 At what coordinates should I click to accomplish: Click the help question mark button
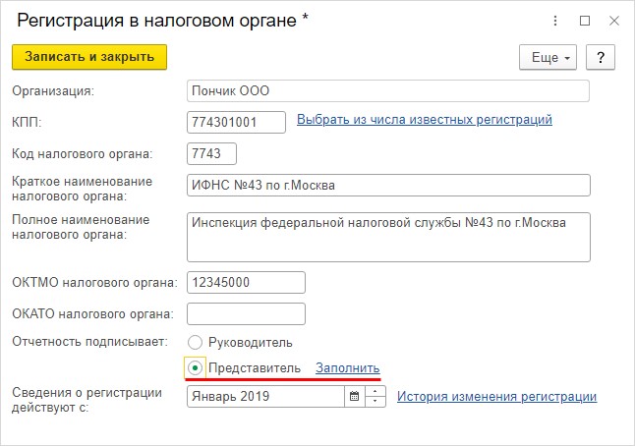(601, 58)
